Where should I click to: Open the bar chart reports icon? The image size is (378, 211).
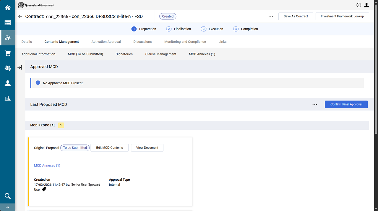(x=7, y=98)
